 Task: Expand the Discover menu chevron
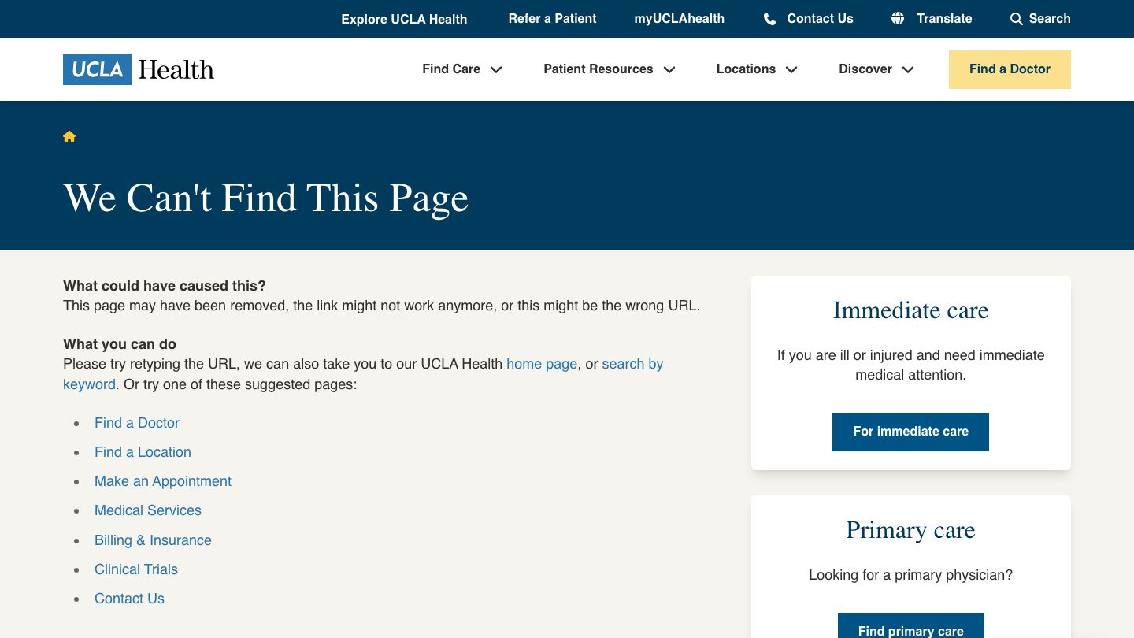point(908,69)
